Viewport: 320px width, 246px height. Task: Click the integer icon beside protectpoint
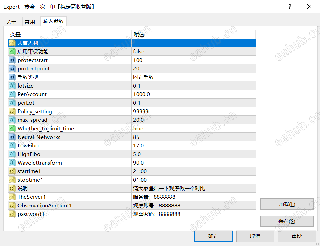(x=12, y=69)
